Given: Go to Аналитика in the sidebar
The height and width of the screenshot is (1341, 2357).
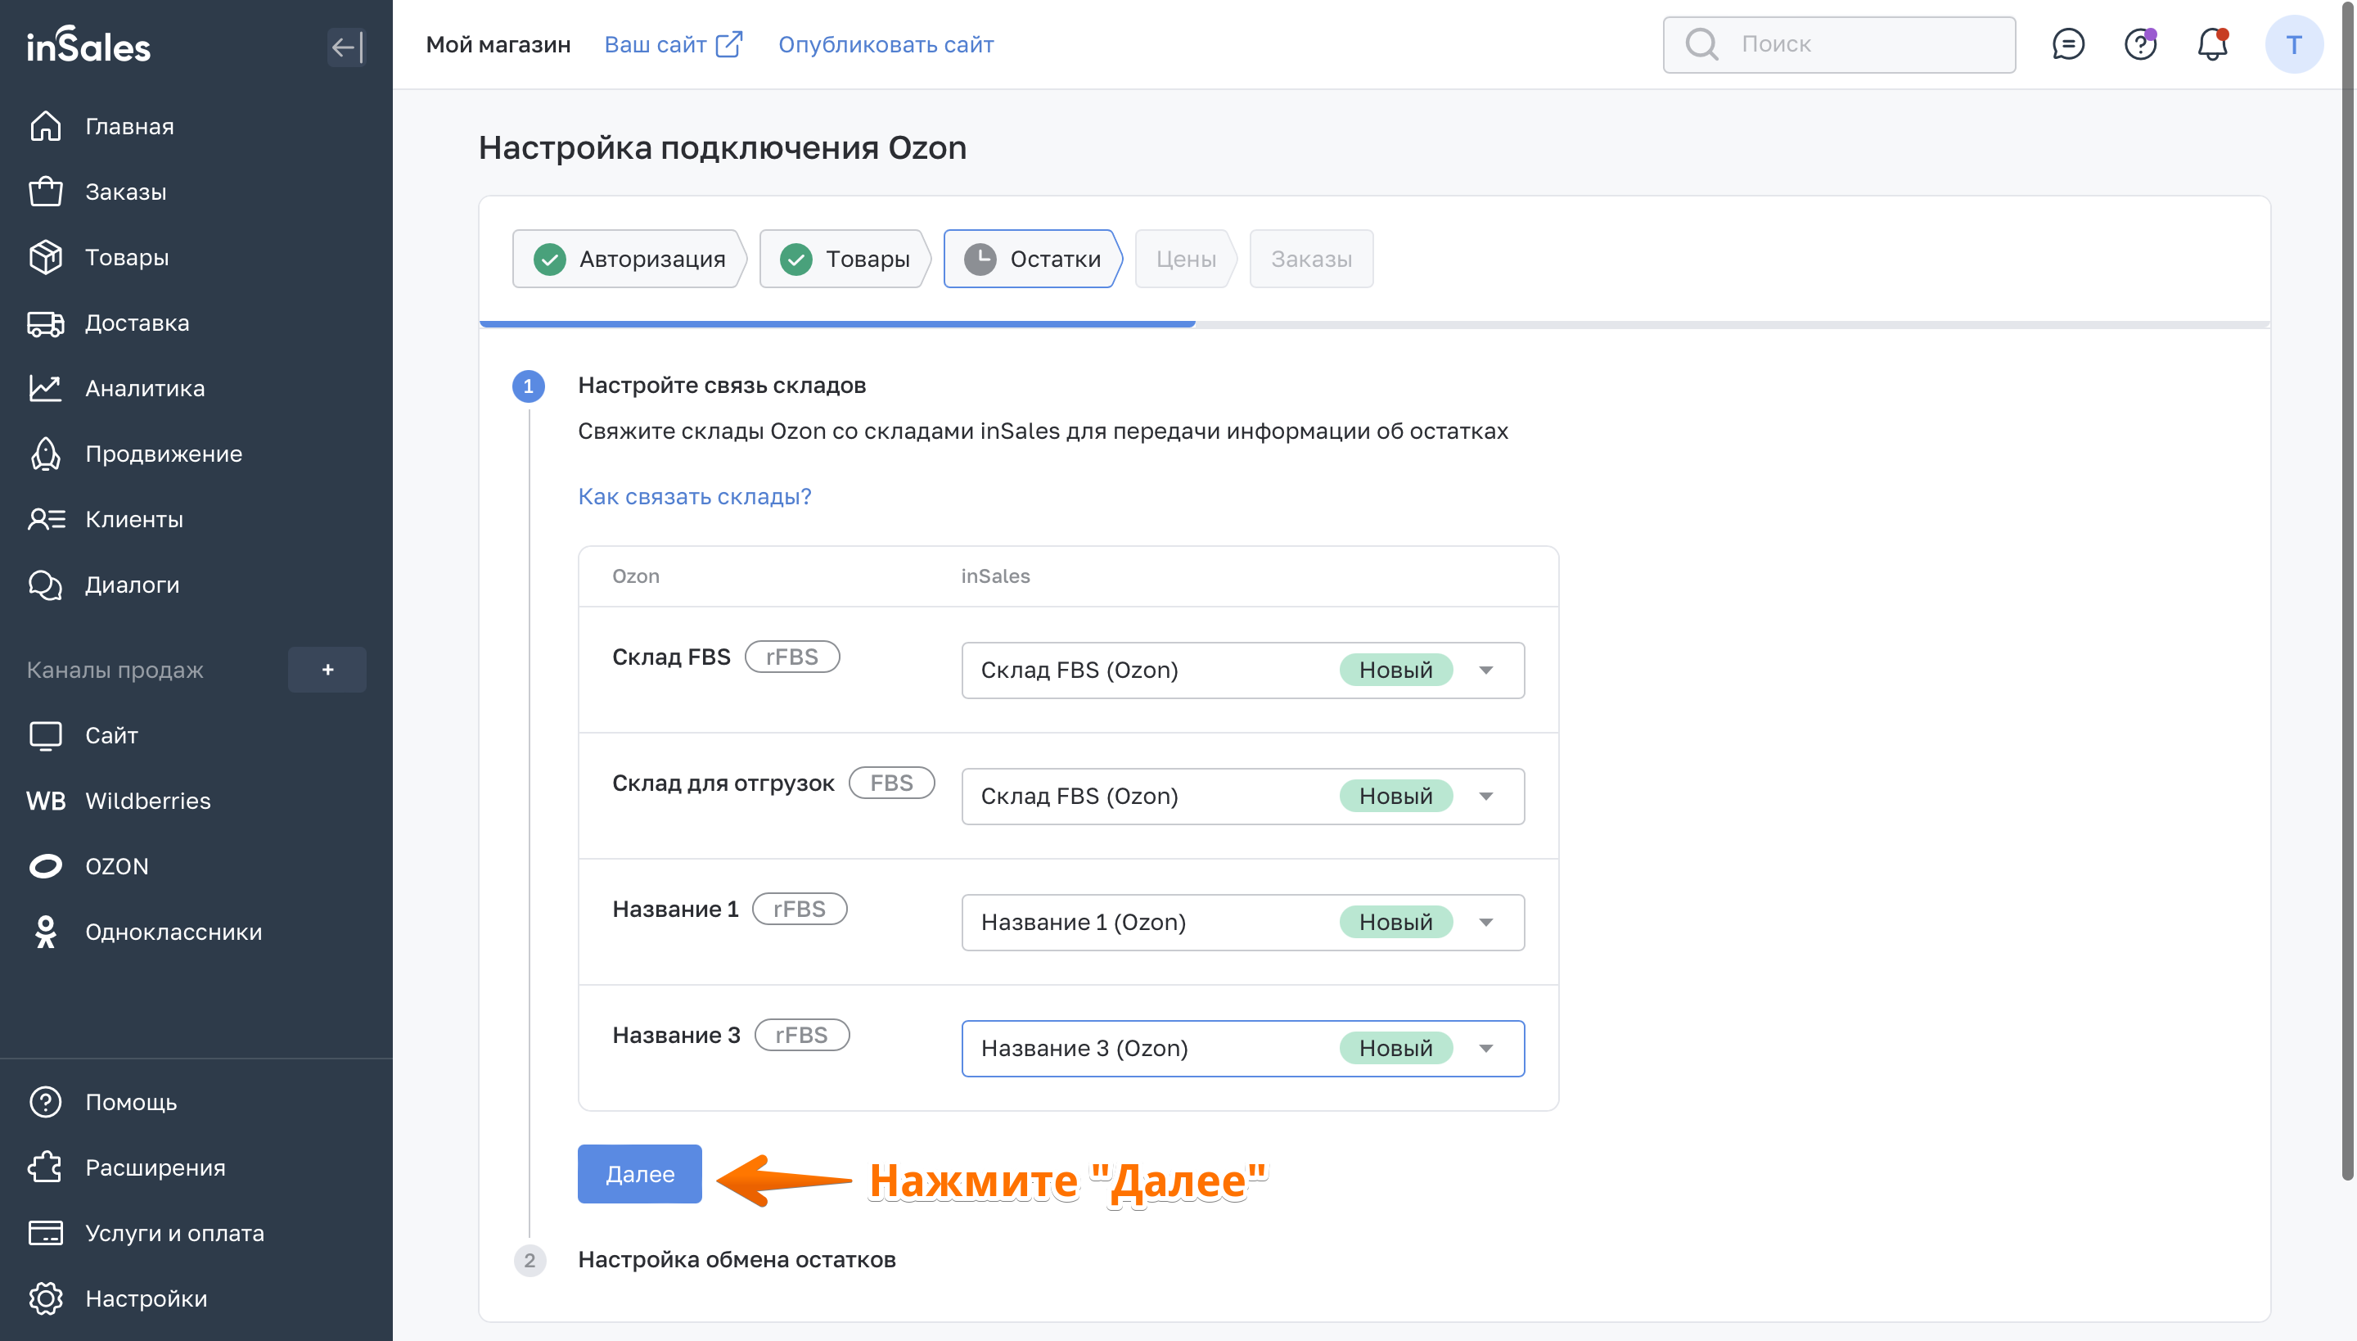Looking at the screenshot, I should click(145, 388).
